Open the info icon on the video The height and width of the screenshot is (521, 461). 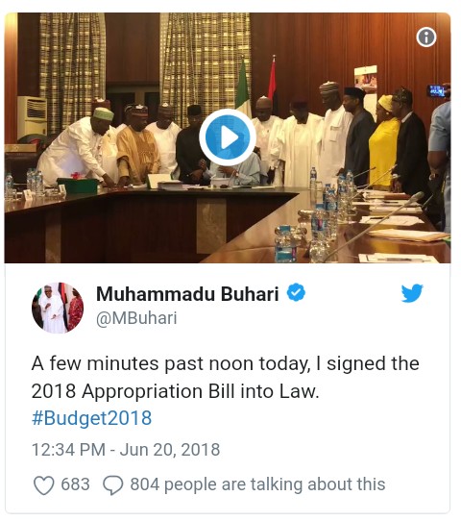(426, 37)
